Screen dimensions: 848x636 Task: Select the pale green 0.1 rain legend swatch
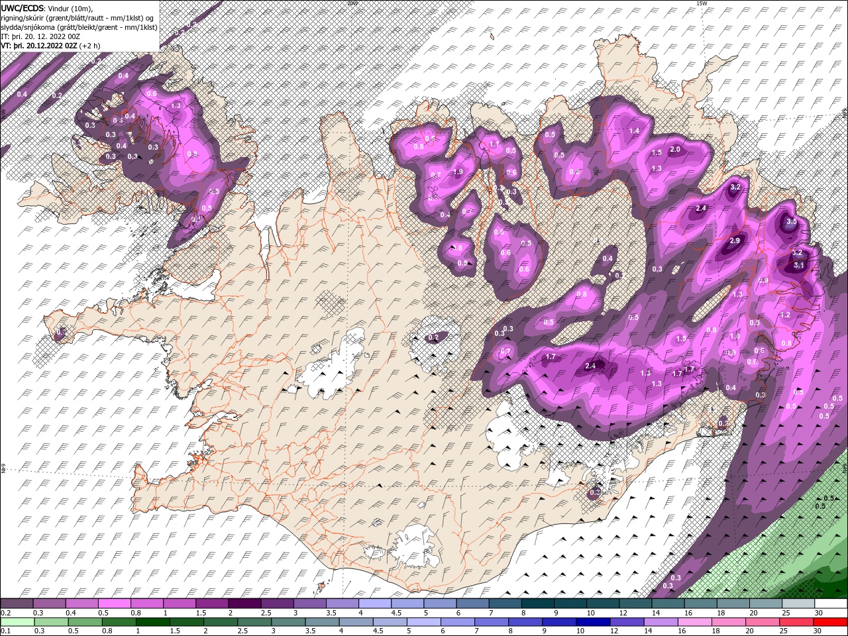click(x=17, y=621)
